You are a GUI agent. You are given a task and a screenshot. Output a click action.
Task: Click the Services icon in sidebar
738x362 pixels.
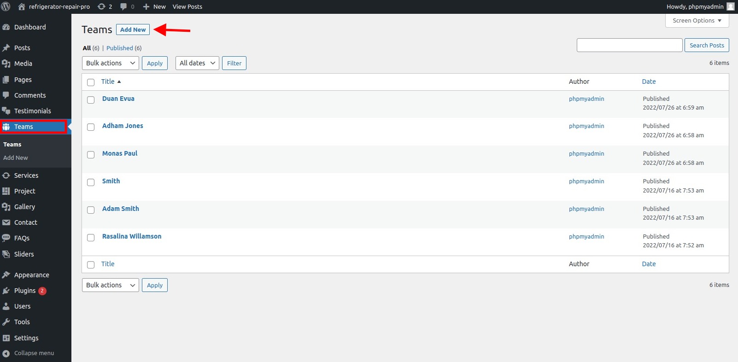point(6,175)
